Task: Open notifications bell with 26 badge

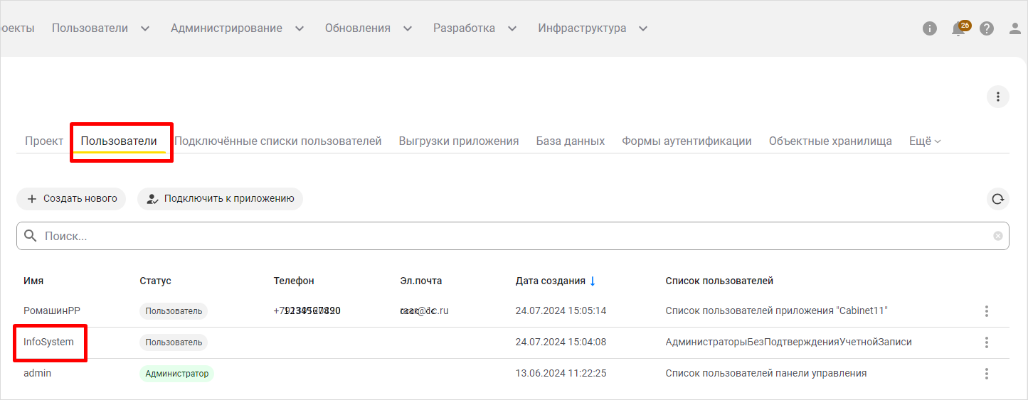Action: tap(960, 28)
